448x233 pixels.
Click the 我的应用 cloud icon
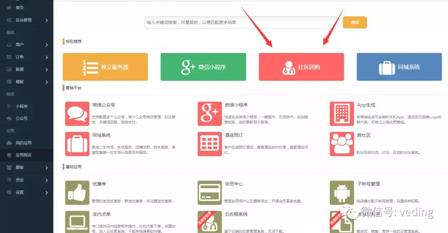[9, 143]
